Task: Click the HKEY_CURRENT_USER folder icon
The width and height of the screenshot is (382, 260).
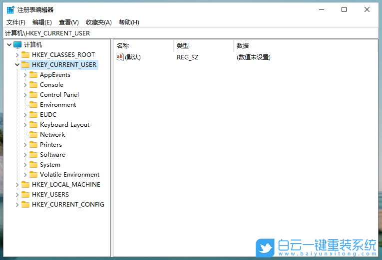Action: click(x=25, y=65)
